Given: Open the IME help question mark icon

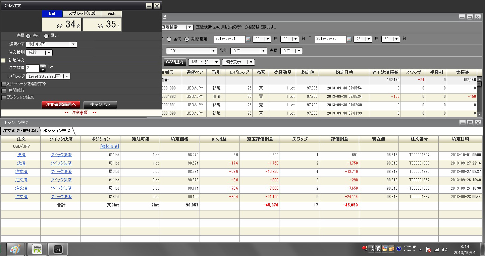Looking at the screenshot, I should 399,249.
